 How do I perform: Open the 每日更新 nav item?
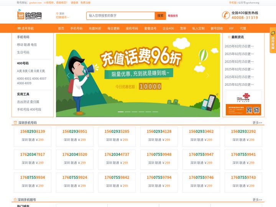113,28
